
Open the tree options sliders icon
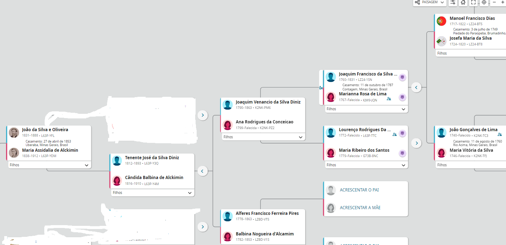[x=452, y=2]
